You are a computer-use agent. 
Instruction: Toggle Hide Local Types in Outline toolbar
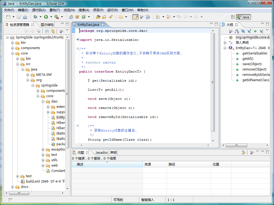pyautogui.click(x=261, y=31)
